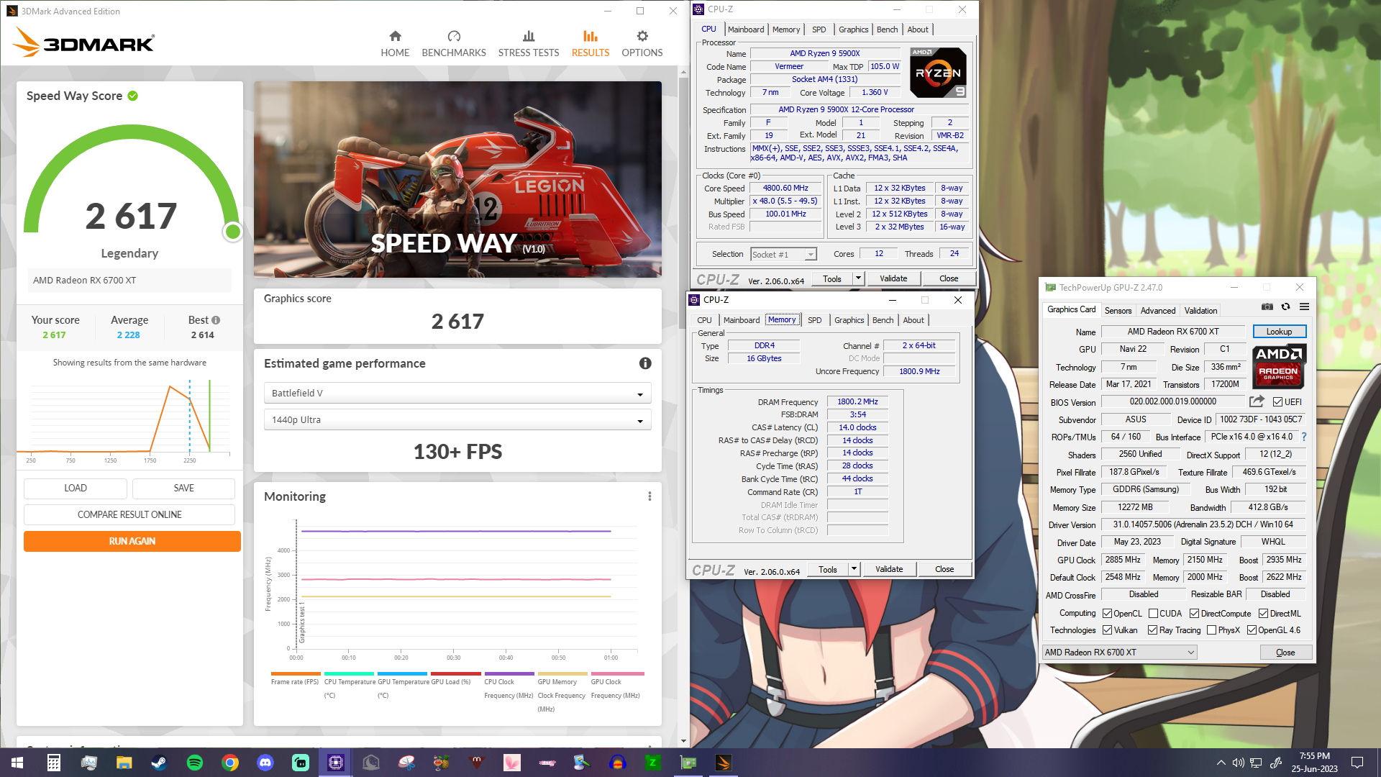Open Socket #1 selection dropdown in CPU-Z

pyautogui.click(x=783, y=254)
